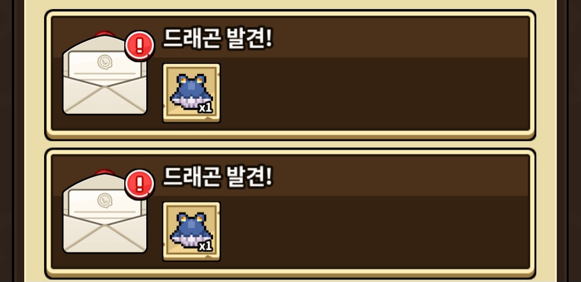Select the first mail entry's empty dark body area
This screenshot has height=282, width=581.
click(374, 93)
